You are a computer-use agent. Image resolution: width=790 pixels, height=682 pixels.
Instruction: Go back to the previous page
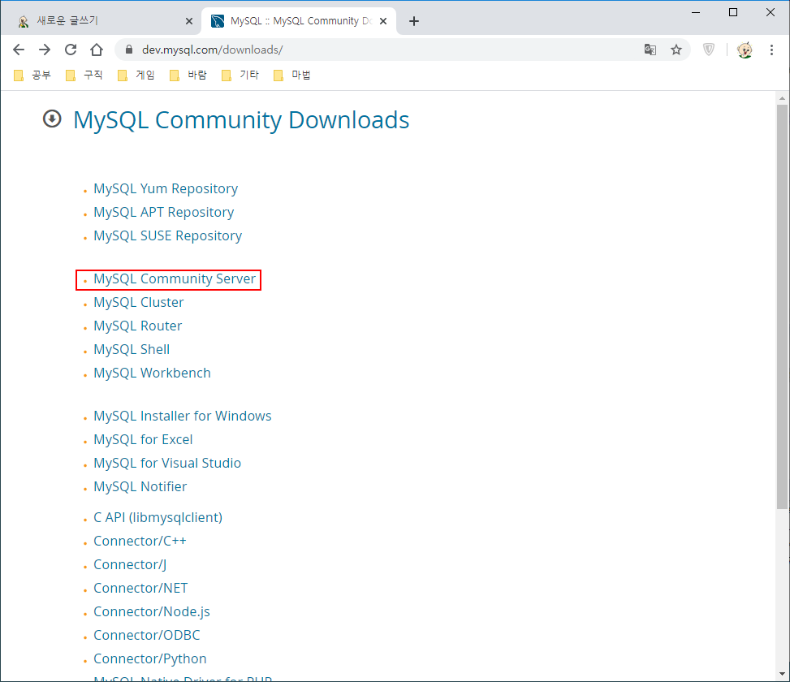(19, 50)
